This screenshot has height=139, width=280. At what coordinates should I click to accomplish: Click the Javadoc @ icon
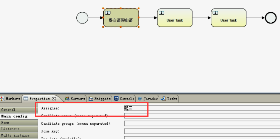click(x=140, y=99)
